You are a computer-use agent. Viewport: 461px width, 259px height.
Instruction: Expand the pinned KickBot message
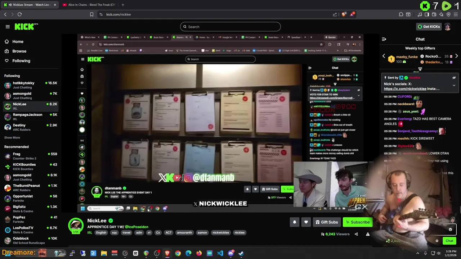click(454, 85)
